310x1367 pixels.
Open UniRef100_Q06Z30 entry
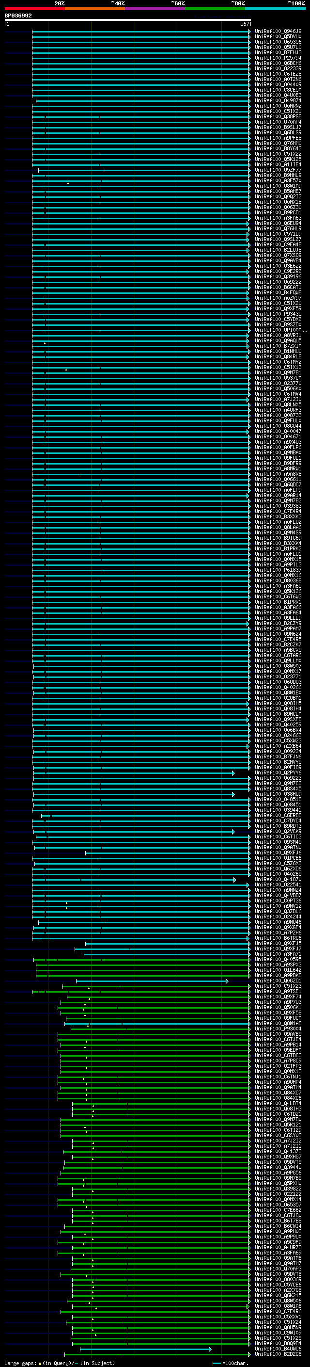(x=278, y=207)
